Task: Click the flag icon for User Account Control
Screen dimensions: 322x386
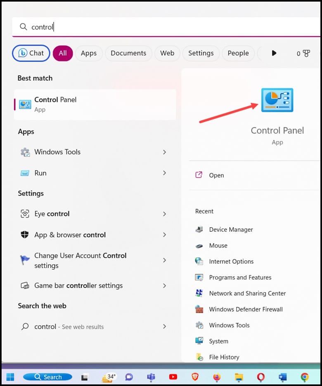Action: pyautogui.click(x=25, y=260)
